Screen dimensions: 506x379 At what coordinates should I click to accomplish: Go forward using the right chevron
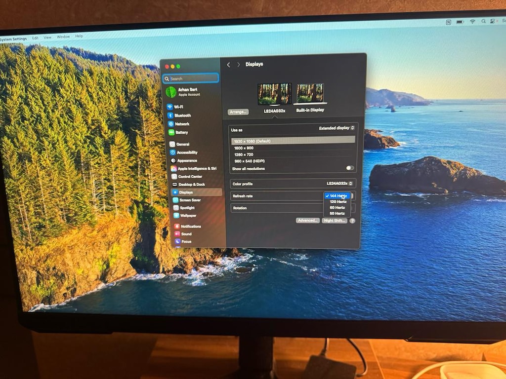tap(239, 65)
